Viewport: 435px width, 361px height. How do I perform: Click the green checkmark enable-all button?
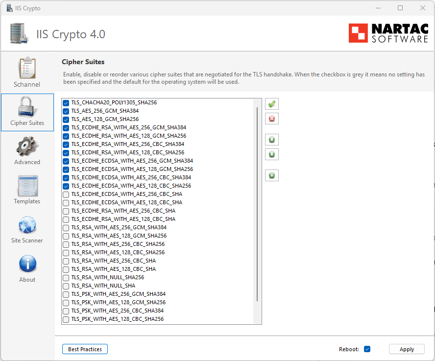[271, 104]
